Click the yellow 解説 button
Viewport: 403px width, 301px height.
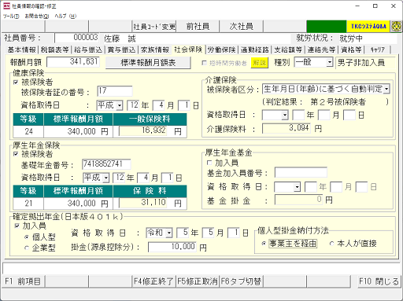pos(259,63)
